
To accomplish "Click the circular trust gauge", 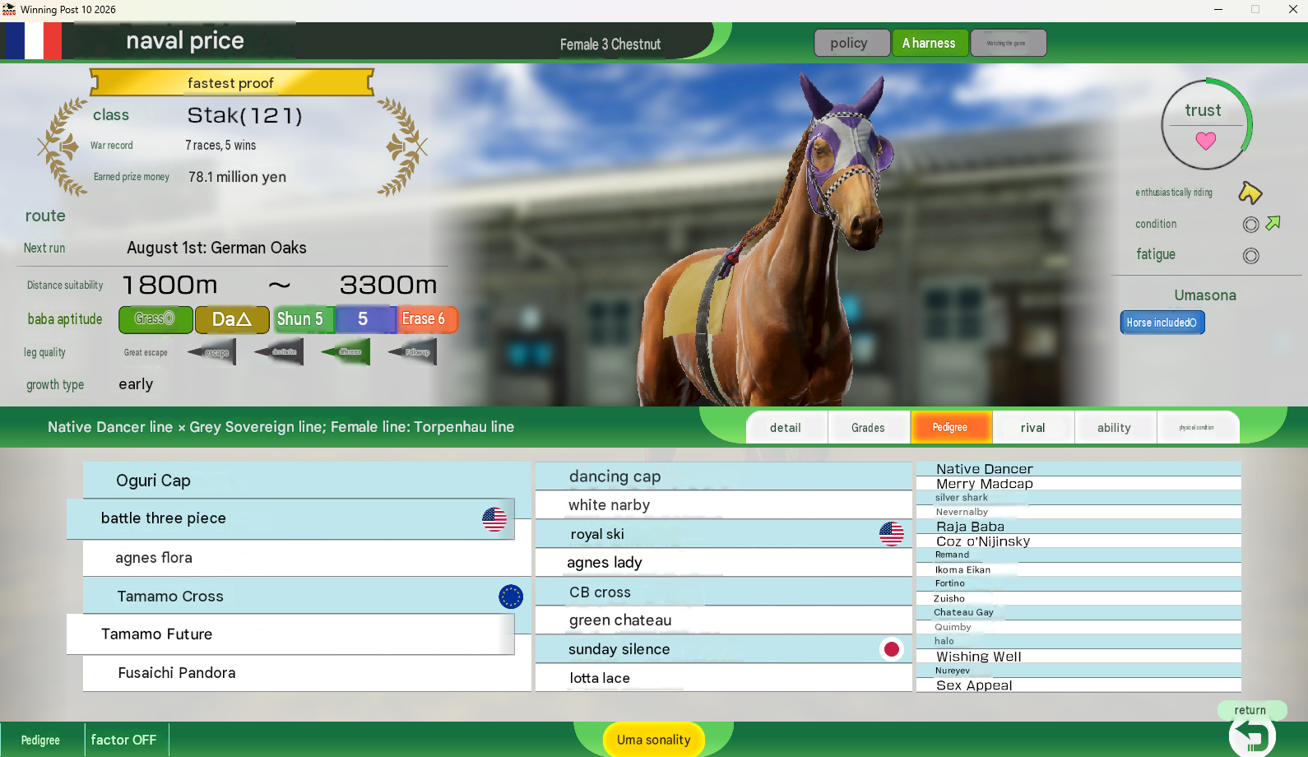I will tap(1206, 124).
